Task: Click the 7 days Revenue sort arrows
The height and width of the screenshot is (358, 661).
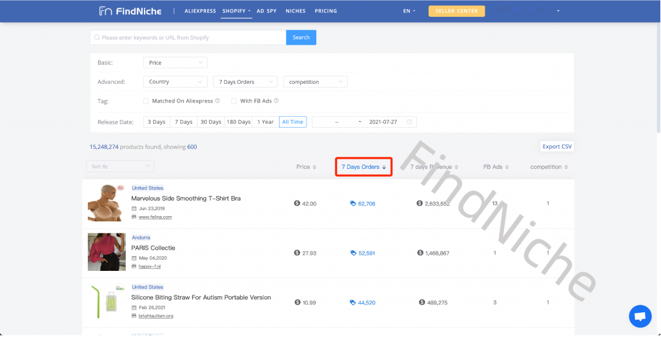Action: (x=456, y=167)
